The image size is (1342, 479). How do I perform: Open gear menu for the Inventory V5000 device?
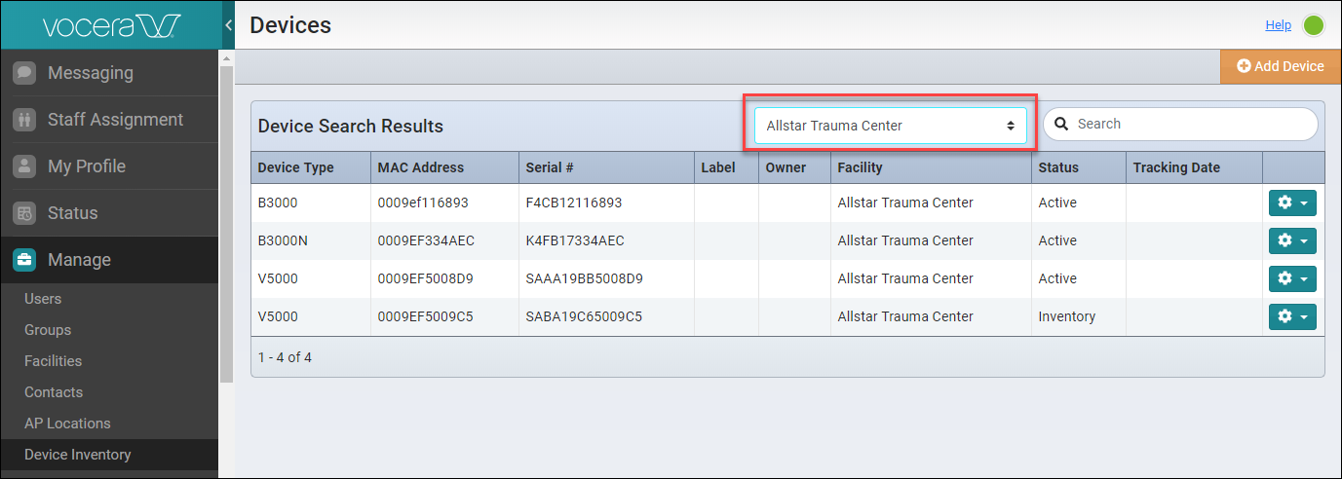pos(1292,316)
